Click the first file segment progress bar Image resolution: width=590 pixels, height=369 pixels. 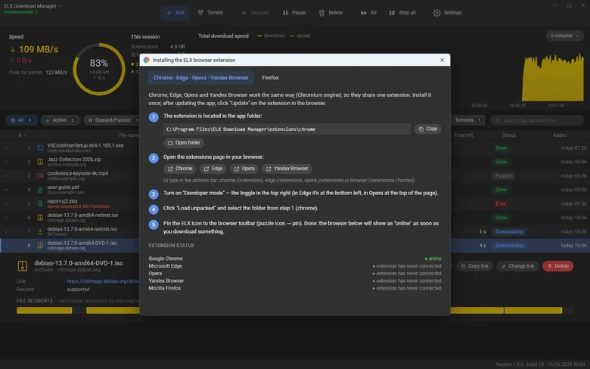tap(44, 310)
